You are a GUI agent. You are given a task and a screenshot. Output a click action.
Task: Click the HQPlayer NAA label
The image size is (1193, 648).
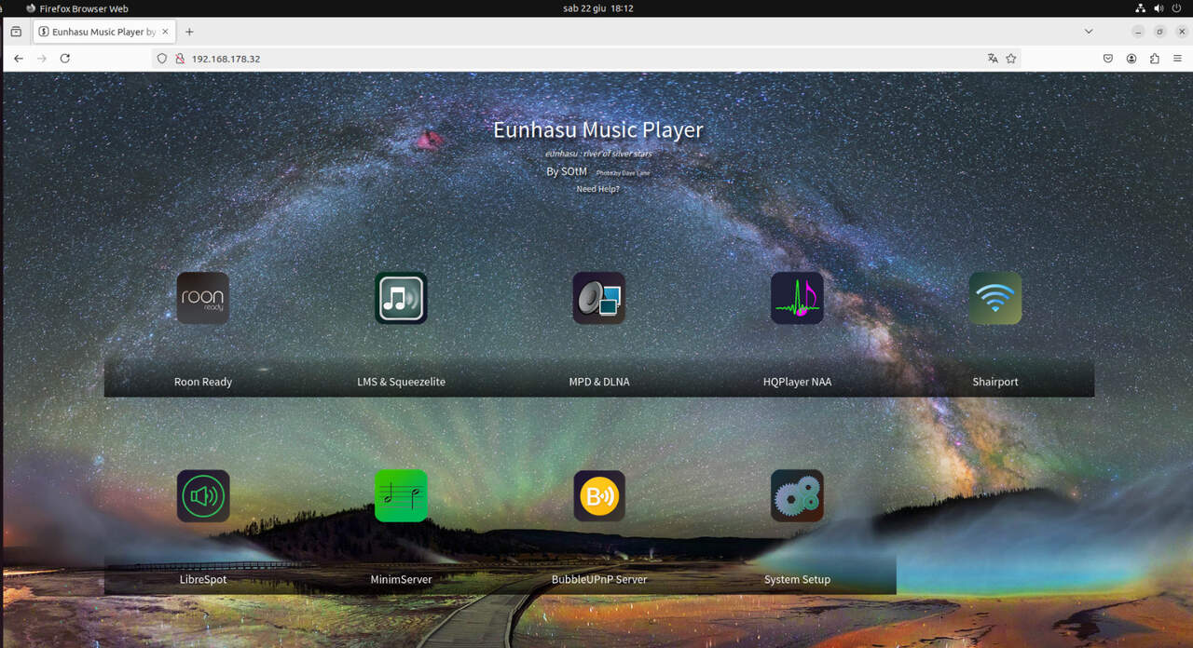[x=797, y=382]
